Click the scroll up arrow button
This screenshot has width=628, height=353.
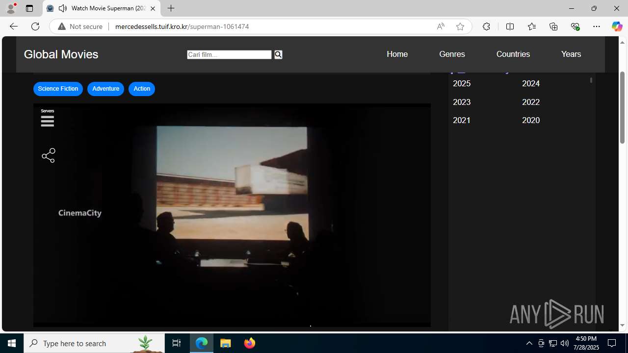[622, 42]
